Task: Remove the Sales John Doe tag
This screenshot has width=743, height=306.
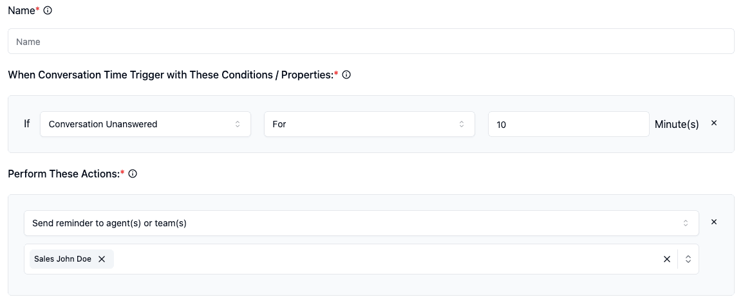Action: pyautogui.click(x=101, y=259)
